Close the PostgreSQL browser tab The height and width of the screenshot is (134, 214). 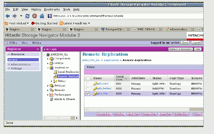(128, 29)
